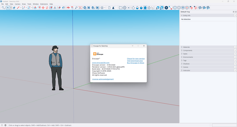
Task: Open 3D Warehouse from toolbar
Action: (x=85, y=8)
